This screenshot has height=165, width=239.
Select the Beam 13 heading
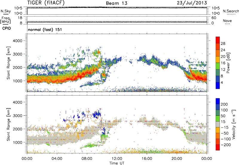(x=117, y=3)
